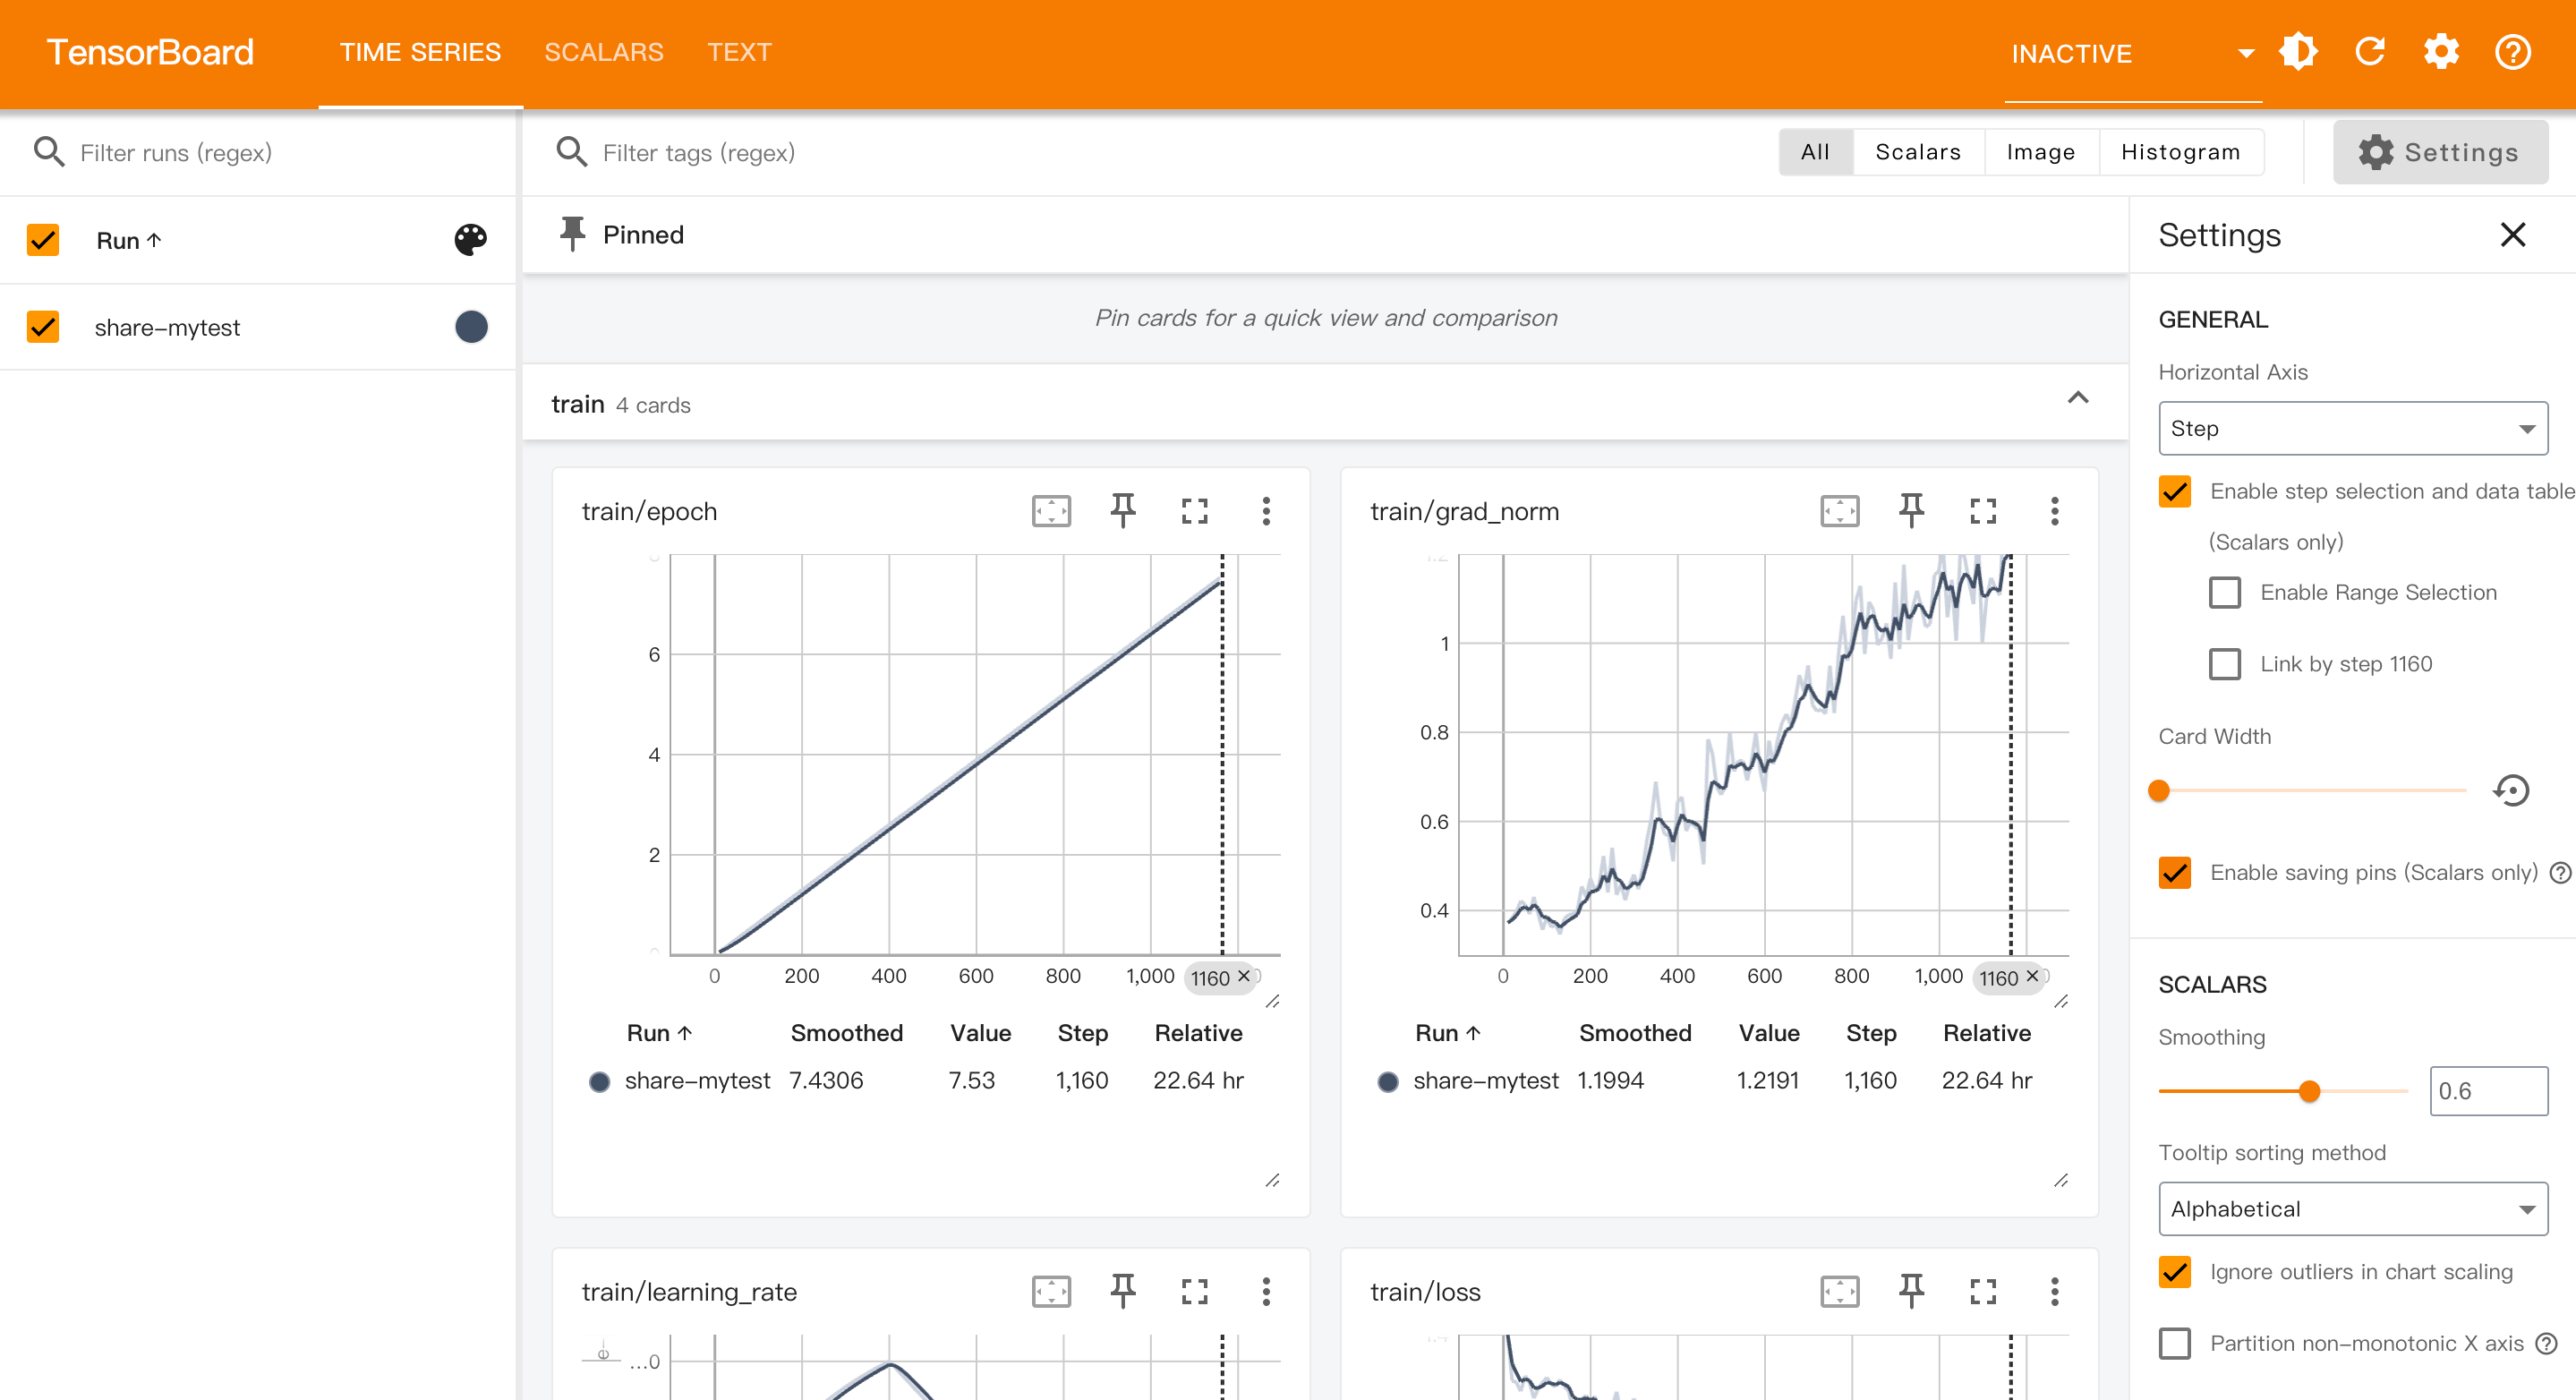Screen dimensions: 2576x1400
Task: Open TensorBoard help
Action: (x=2513, y=51)
